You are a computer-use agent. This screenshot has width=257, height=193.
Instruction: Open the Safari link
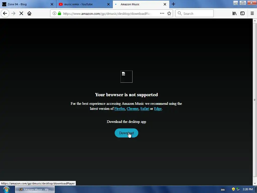pos(145,109)
